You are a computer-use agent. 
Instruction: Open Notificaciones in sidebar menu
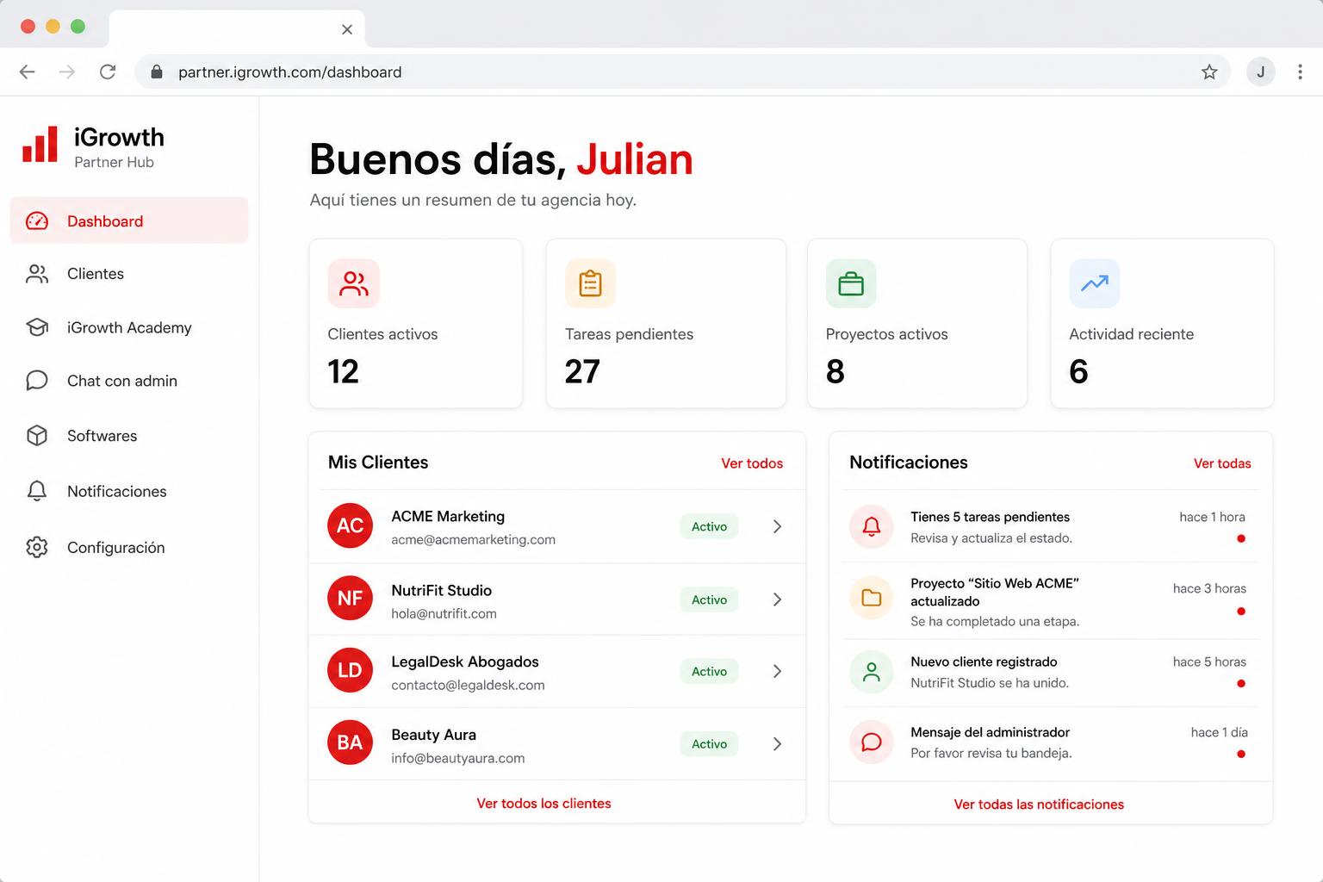(129, 491)
